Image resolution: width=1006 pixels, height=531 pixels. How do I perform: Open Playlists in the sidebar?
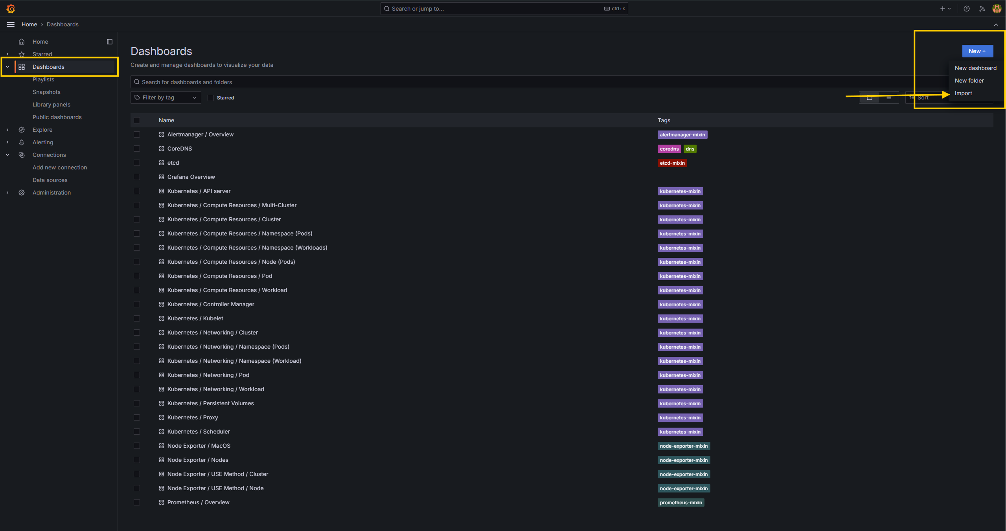43,79
